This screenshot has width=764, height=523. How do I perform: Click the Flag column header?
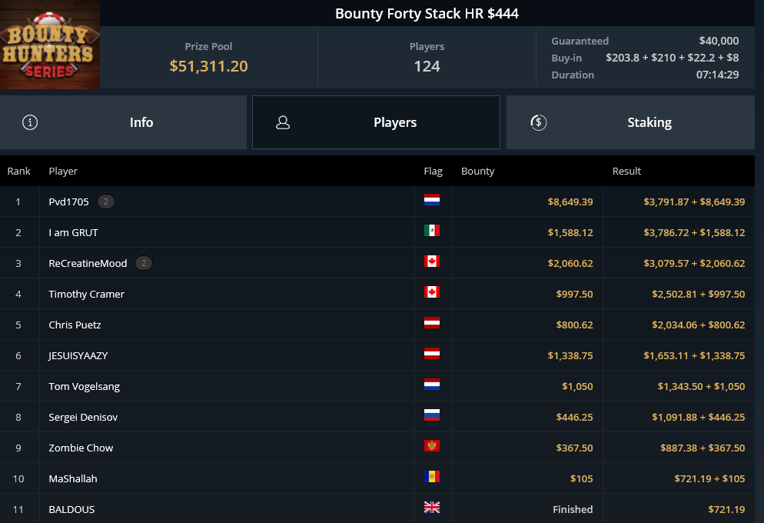(433, 171)
